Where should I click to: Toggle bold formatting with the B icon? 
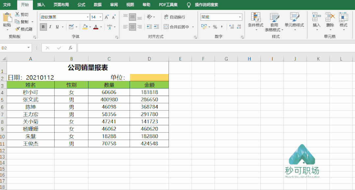coord(43,27)
